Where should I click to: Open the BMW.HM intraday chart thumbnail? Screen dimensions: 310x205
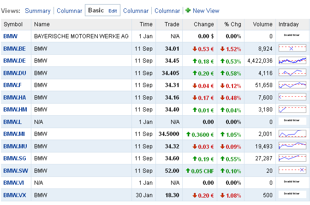[292, 109]
